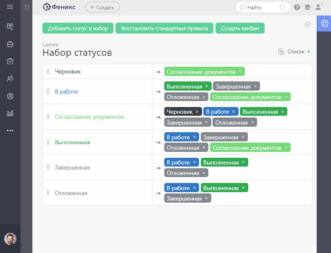Screen dimensions: 331x253
Task: Remove Завершенная from Выполненная row
Action: pyautogui.click(x=243, y=137)
